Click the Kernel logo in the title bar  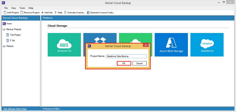point(3,3)
